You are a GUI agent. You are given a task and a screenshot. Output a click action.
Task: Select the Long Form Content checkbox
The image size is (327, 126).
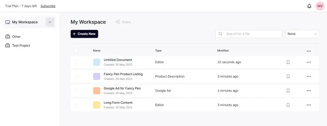[x=76, y=105]
